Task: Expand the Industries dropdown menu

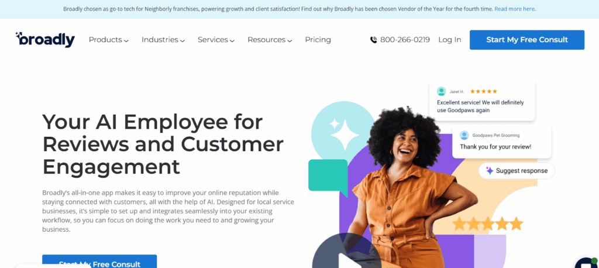Action: 163,40
